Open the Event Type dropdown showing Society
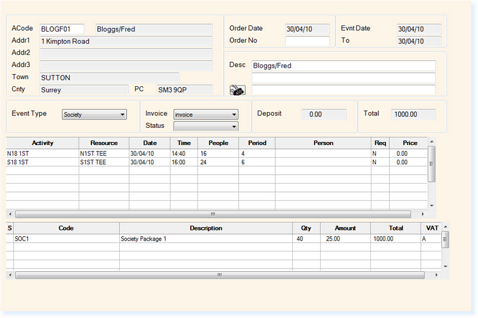478x318 pixels. pos(94,115)
